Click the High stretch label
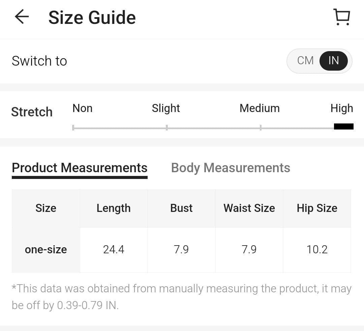This screenshot has height=331, width=364. point(342,108)
